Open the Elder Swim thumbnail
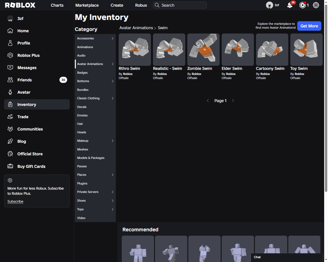328x262 pixels. (x=238, y=50)
